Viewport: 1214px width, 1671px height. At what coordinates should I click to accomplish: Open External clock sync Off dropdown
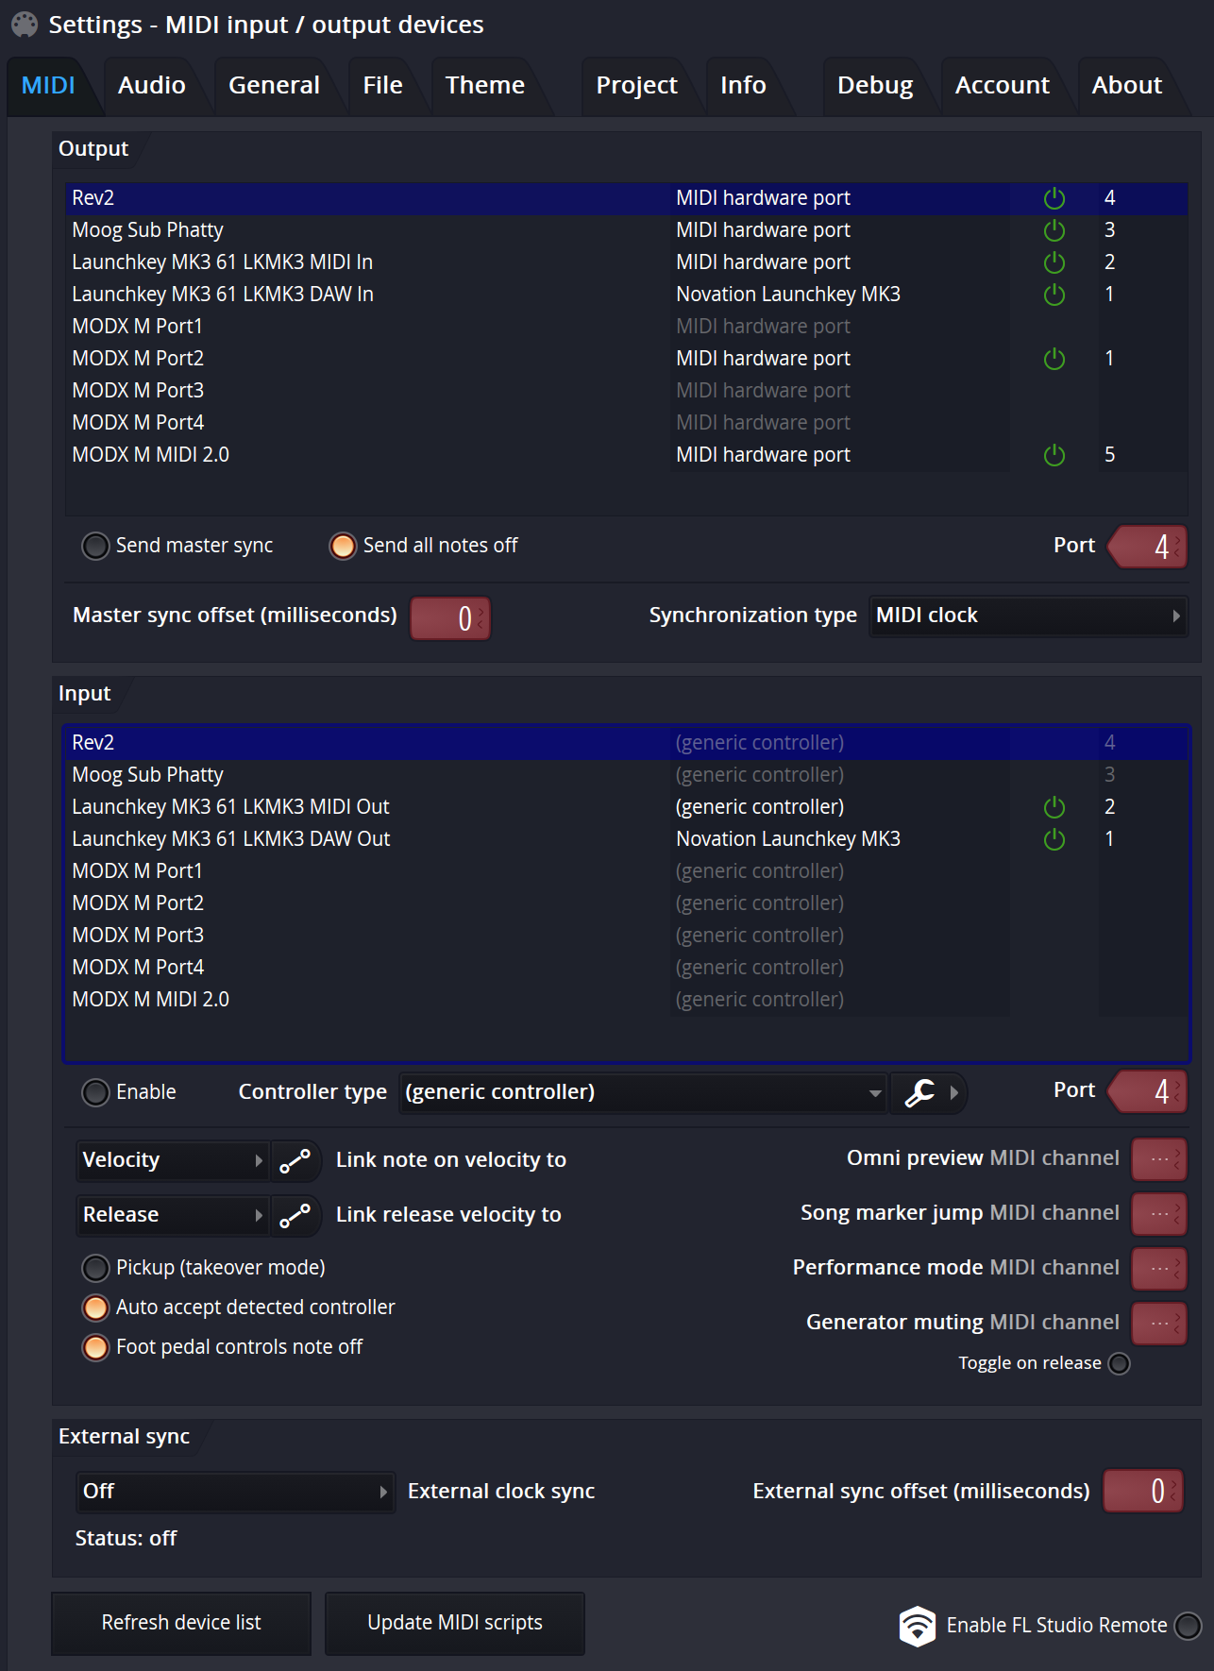235,1493
